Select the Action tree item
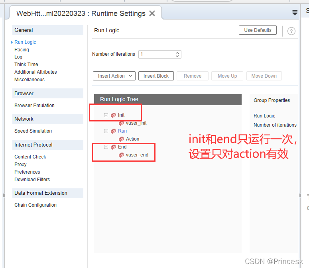 tap(133, 139)
